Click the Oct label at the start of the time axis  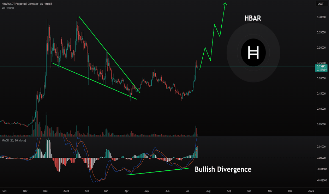(x=4, y=191)
